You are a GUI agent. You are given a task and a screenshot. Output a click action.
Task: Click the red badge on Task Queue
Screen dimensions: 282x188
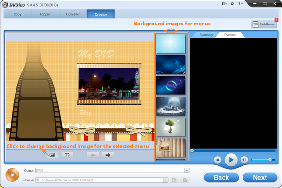(x=276, y=20)
